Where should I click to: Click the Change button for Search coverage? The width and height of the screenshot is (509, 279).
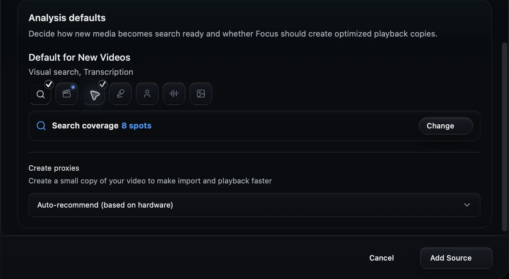[x=446, y=126]
